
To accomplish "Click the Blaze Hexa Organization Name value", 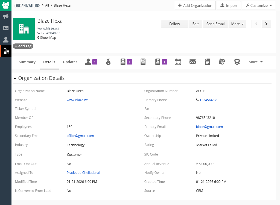I will [75, 91].
